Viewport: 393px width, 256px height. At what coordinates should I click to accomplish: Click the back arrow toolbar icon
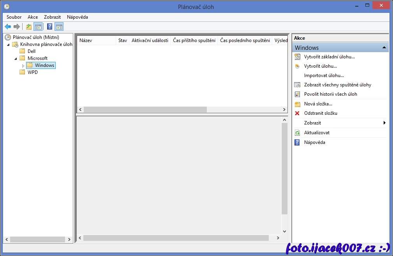click(x=8, y=26)
